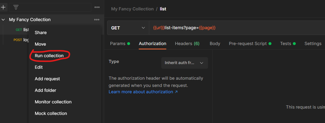Open My Fancy Collection three-dots menu

96,20
